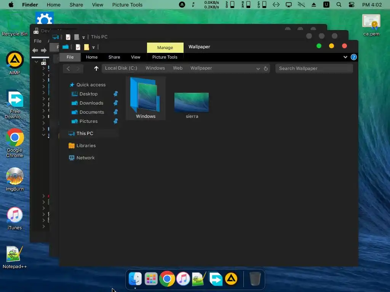Click the Search Wallpaper field

click(x=314, y=68)
